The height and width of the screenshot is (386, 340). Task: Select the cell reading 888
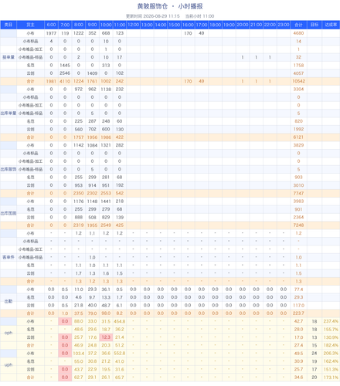(79, 217)
